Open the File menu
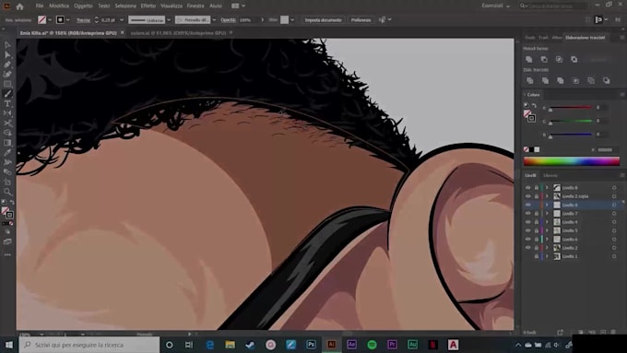Screen dimensions: 627x353 pos(39,6)
